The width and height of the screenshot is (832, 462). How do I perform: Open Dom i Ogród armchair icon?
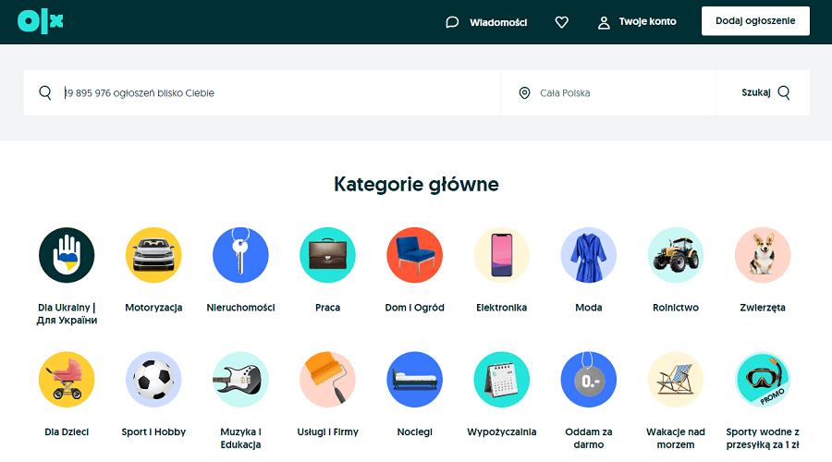click(415, 255)
